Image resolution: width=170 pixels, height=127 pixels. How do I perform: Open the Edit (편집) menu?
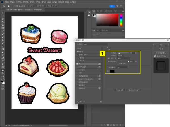12,2
